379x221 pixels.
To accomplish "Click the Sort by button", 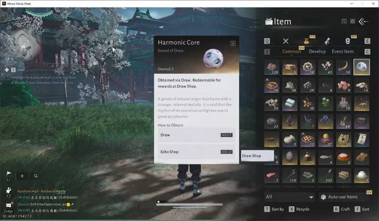I will click(x=274, y=209).
